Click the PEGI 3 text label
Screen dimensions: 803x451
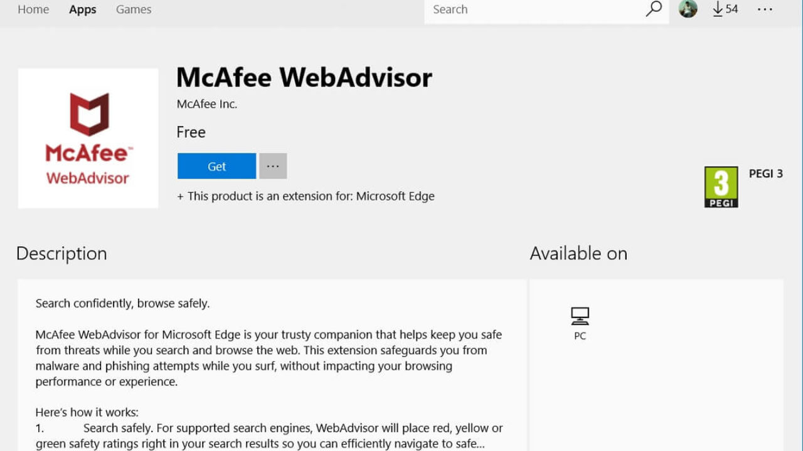pyautogui.click(x=765, y=174)
